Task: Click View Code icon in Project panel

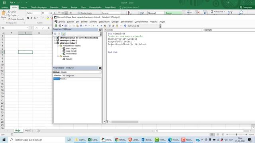Action: point(55,33)
